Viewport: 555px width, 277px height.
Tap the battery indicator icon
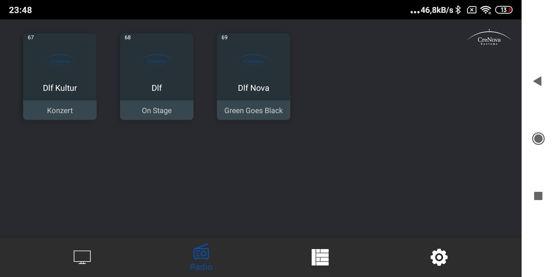[x=504, y=10]
